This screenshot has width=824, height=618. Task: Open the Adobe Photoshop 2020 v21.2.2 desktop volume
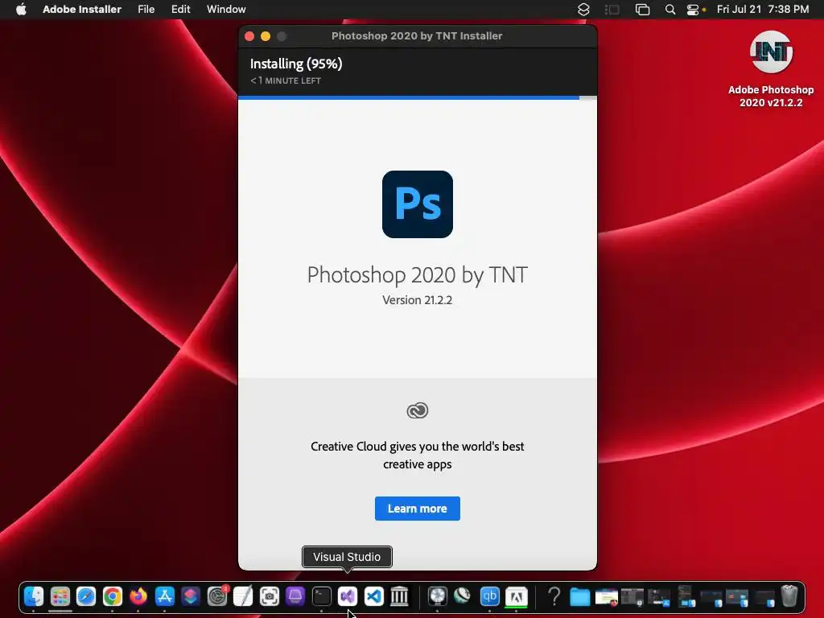click(x=771, y=68)
